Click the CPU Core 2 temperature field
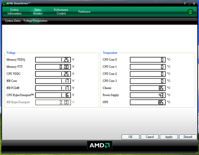Viewport: 199px width, 155px height. (148, 74)
